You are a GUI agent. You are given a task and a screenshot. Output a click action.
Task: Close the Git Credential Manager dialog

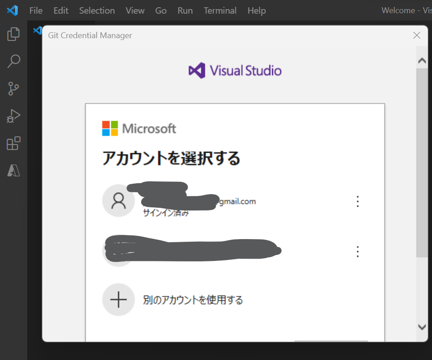(417, 35)
